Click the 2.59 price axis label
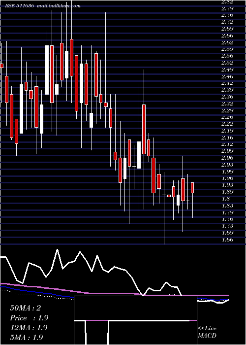This screenshot has width=246, height=345. pyautogui.click(x=227, y=49)
